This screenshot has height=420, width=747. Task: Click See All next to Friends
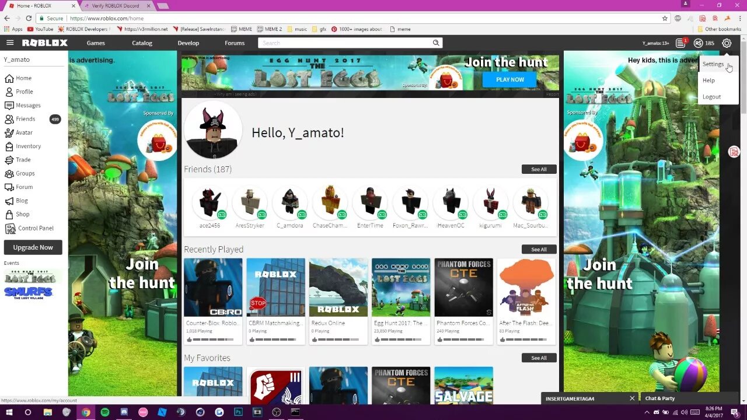tap(539, 169)
